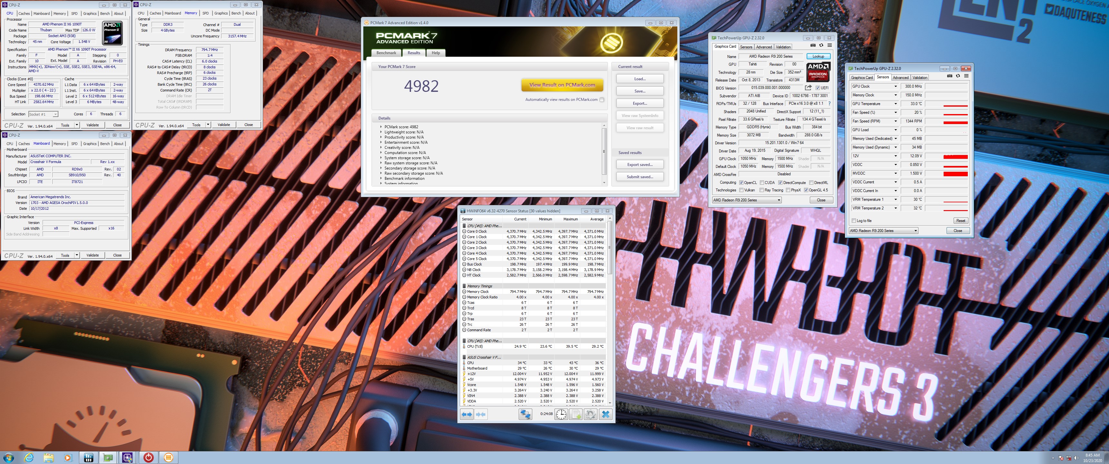
Task: Open the MVDDC sensor dropdown
Action: [896, 173]
